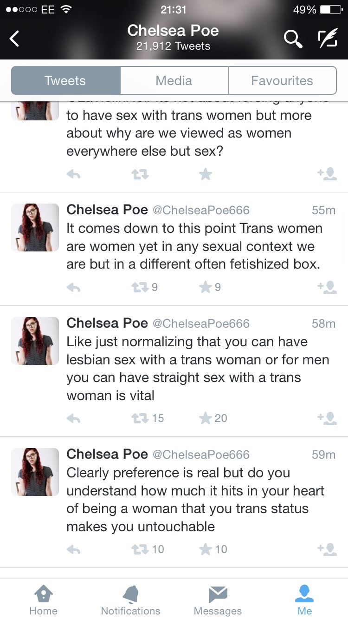
Task: Switch to the Media tab
Action: click(174, 80)
